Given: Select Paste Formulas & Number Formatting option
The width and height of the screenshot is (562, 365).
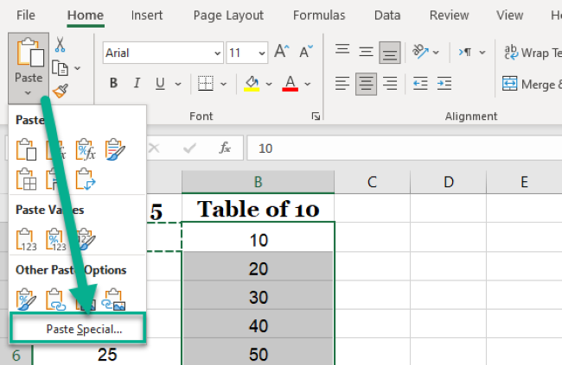Looking at the screenshot, I should (x=84, y=149).
